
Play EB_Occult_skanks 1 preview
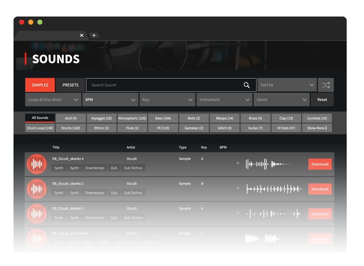click(x=238, y=213)
